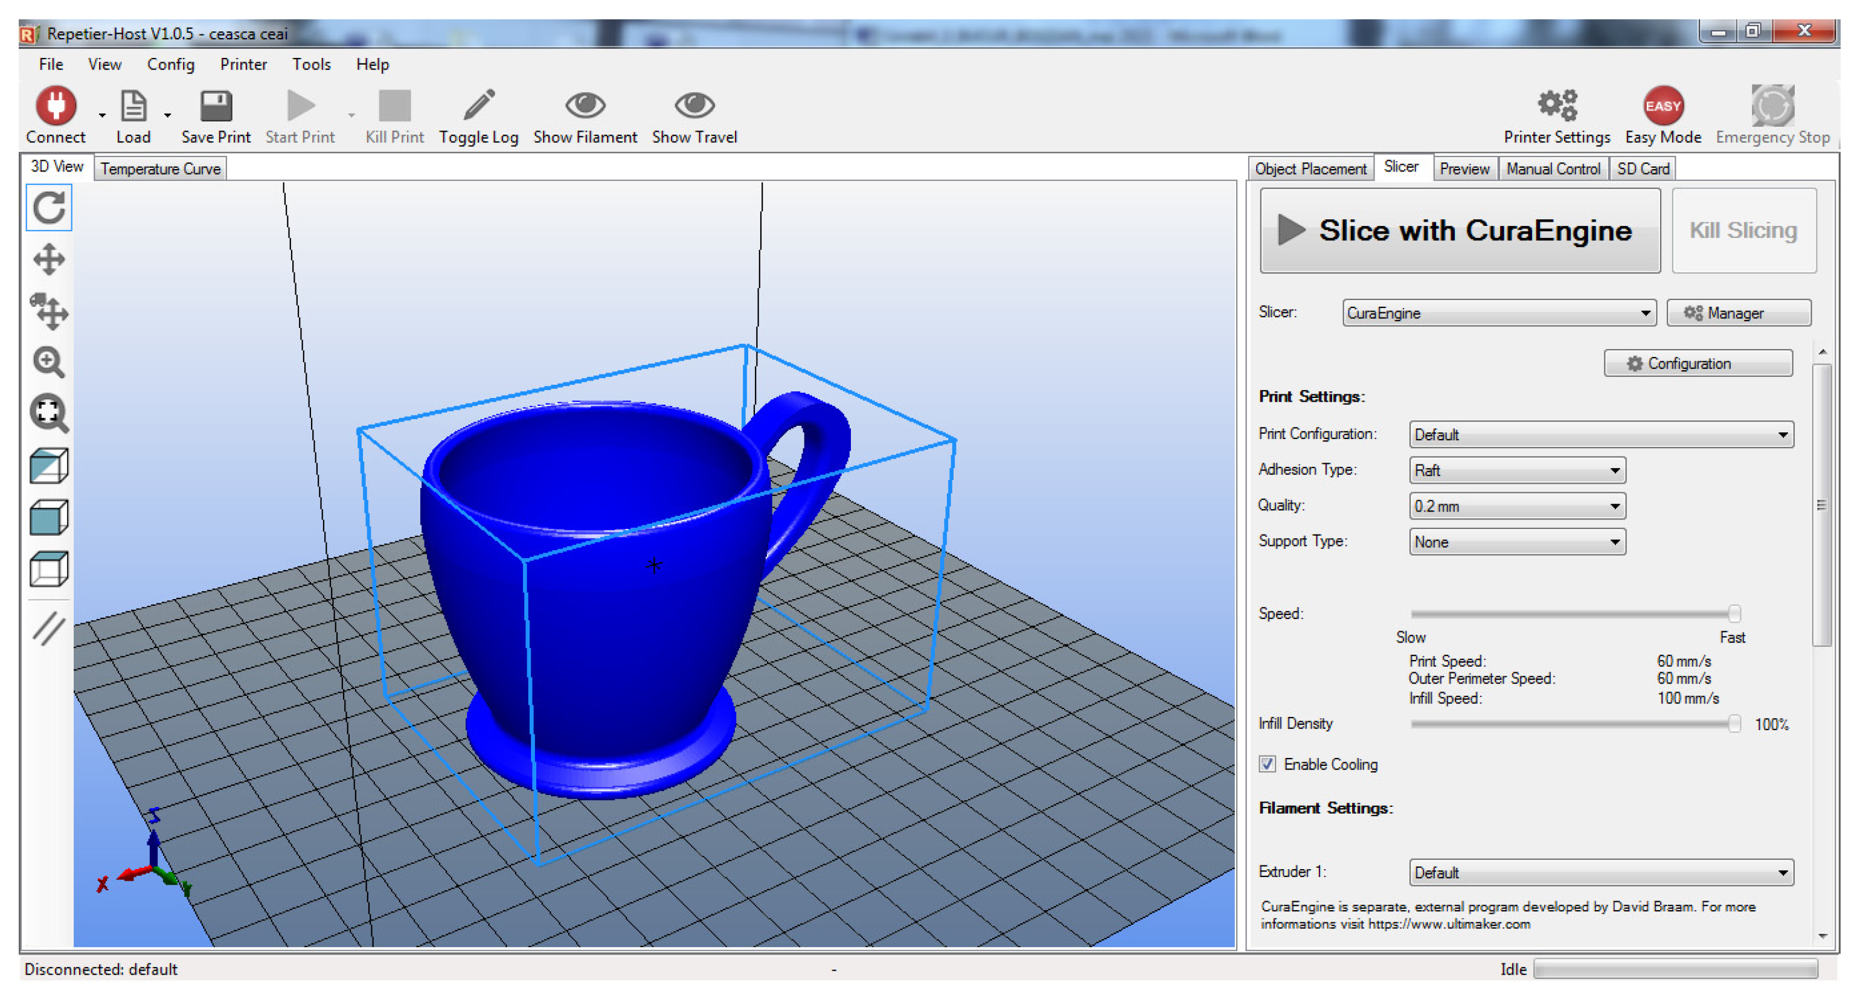
Task: Switch to the Object Placement tab
Action: [1310, 169]
